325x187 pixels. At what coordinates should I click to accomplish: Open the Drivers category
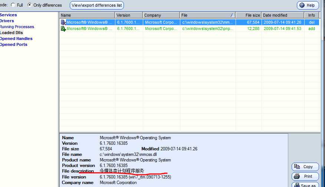[7, 21]
